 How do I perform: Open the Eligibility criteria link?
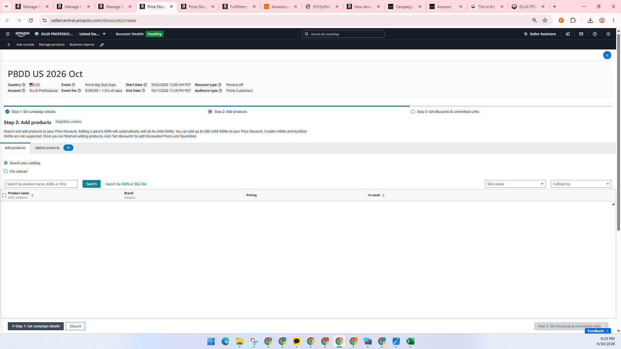point(69,122)
